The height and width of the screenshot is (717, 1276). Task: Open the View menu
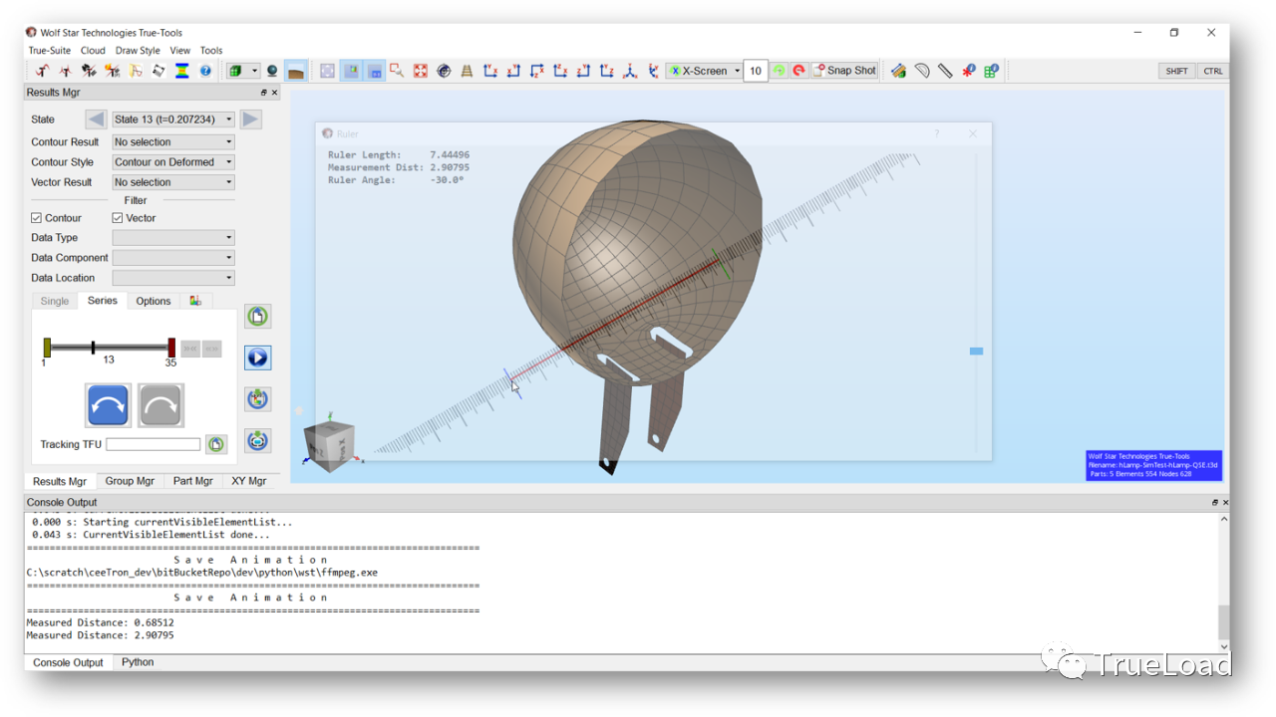pyautogui.click(x=180, y=50)
